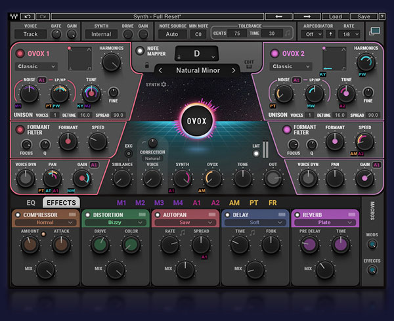This screenshot has width=394, height=321.
Task: Open help with the question mark icon
Action: (x=382, y=16)
